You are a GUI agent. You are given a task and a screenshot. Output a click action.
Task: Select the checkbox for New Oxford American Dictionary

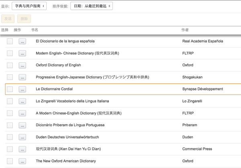(10, 161)
